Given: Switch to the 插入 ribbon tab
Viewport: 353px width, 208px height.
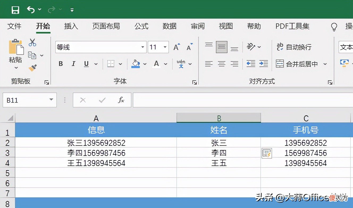Looking at the screenshot, I should tap(71, 26).
